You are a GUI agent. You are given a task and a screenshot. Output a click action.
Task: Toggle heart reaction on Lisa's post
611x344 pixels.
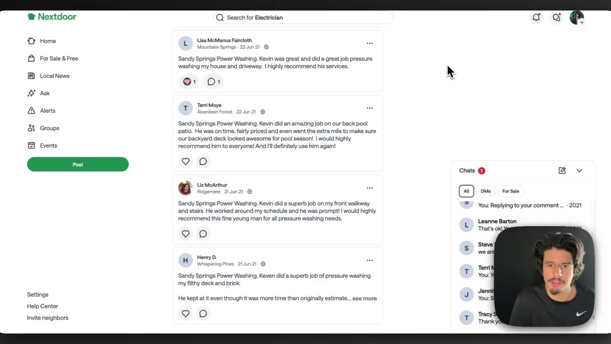(189, 82)
